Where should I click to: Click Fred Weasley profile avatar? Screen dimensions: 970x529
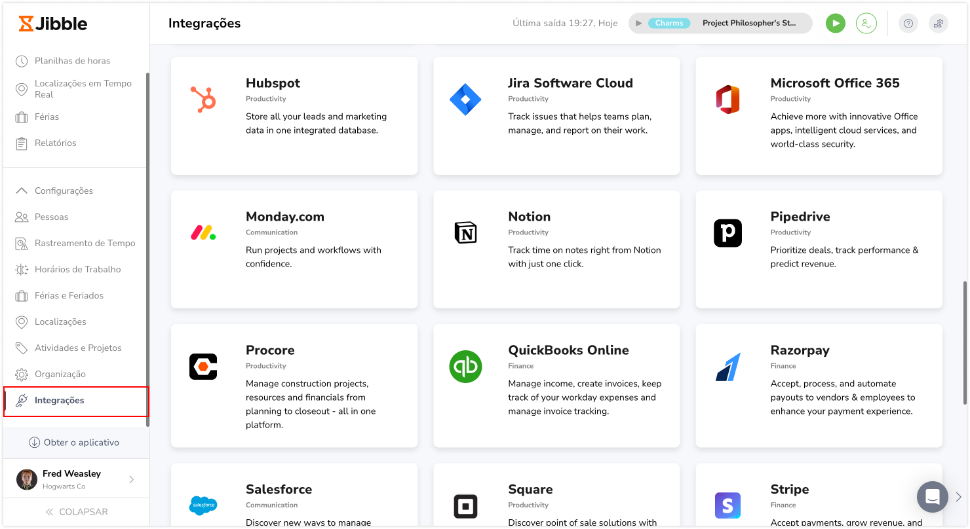tap(27, 479)
